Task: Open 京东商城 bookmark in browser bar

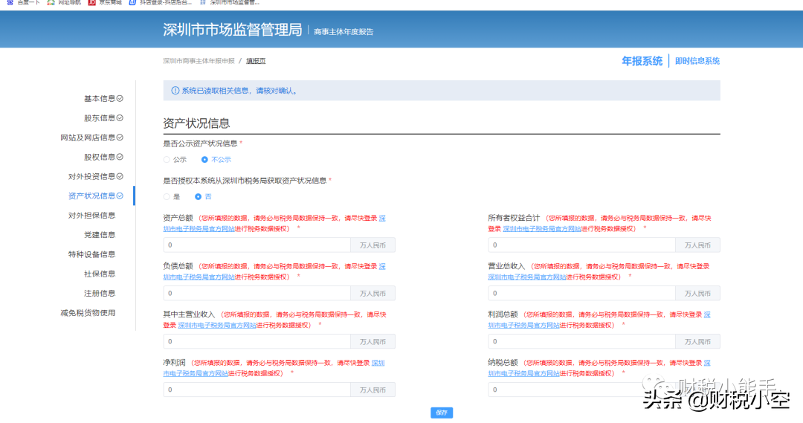Action: point(105,2)
